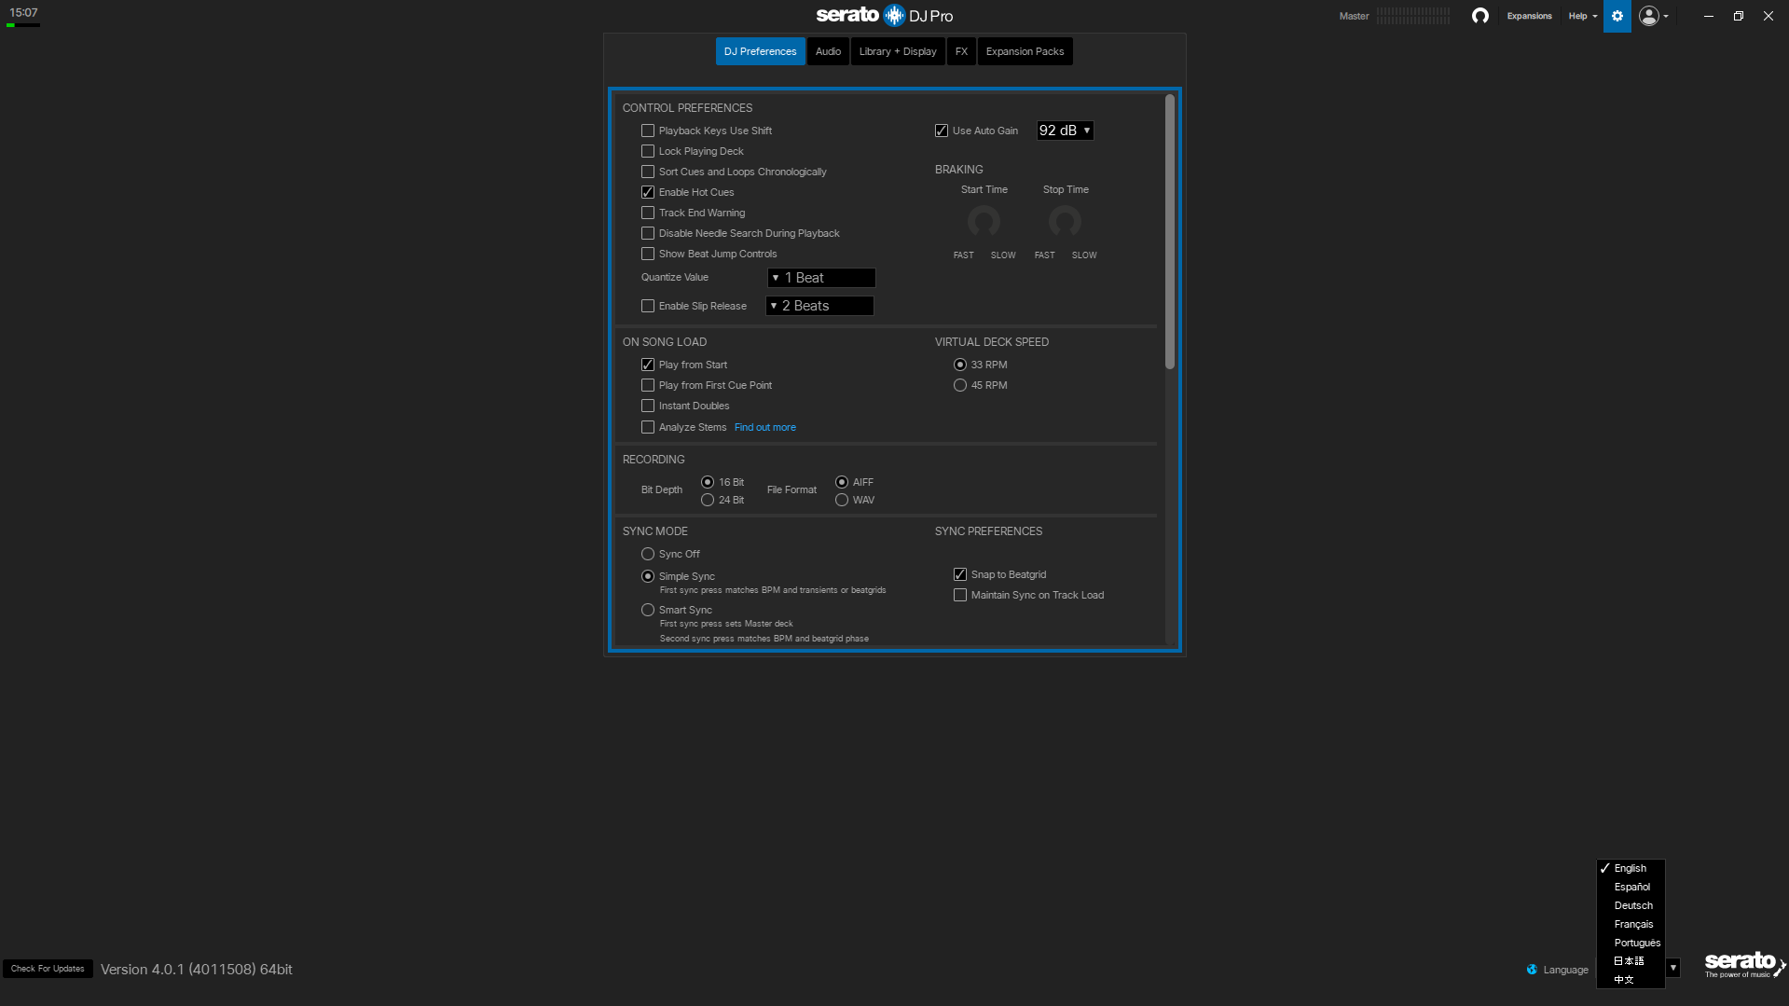1789x1006 pixels.
Task: Uncheck Play from Start
Action: [x=648, y=365]
